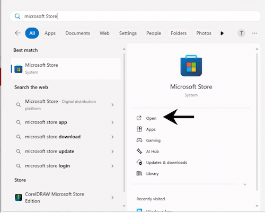The height and width of the screenshot is (213, 265).
Task: Expand chevron for Microsoft Store Digital distribution result
Action: [x=112, y=105]
